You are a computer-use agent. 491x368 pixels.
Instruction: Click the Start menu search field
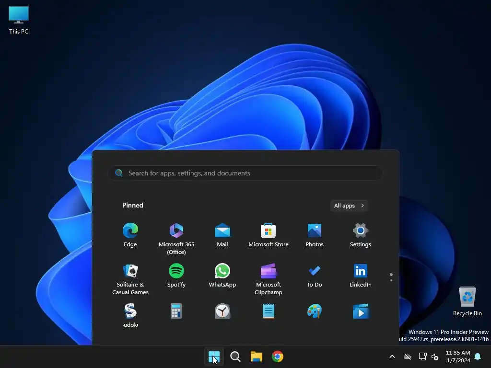[x=245, y=173]
